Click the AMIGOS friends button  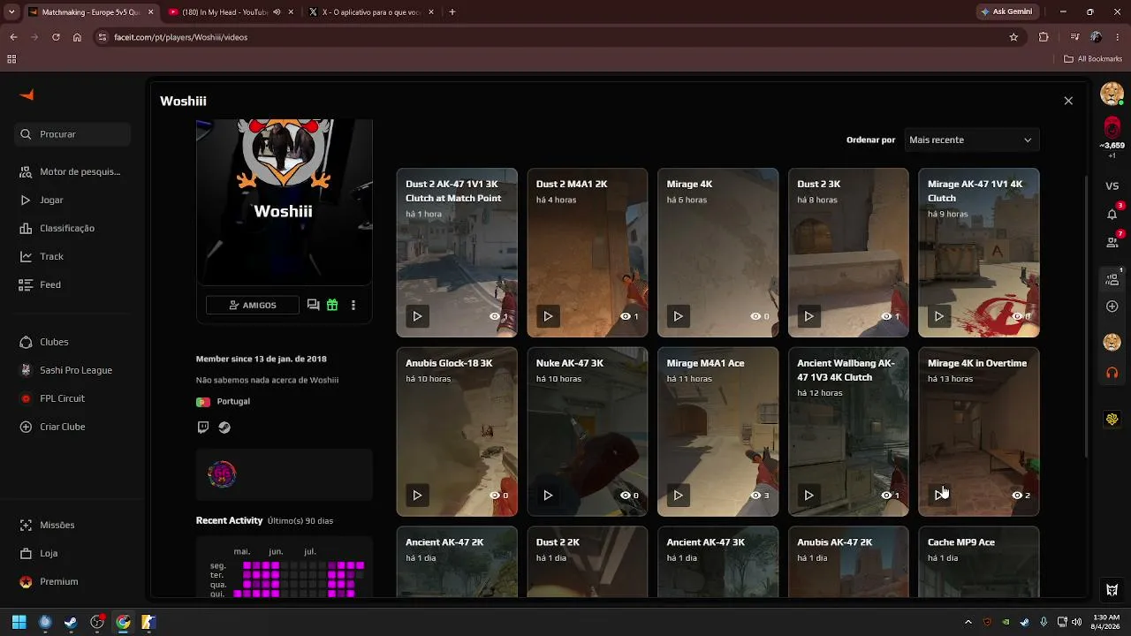(252, 305)
